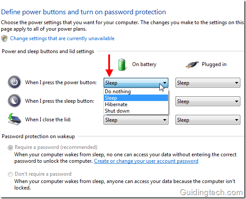Viewport: 246px width, 199px height.
Task: Click the power button icon
Action: tap(14, 82)
